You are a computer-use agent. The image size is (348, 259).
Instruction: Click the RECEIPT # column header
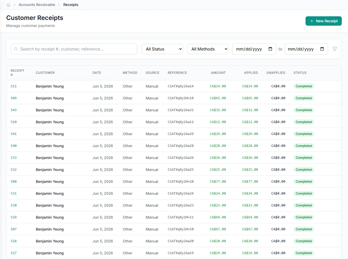18,73
